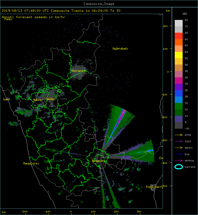Click the 'current' legend label
The width and height of the screenshot is (198, 215).
[x=190, y=167]
